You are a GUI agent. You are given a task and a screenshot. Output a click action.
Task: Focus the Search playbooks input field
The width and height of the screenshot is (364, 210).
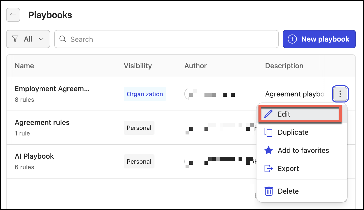coord(166,39)
